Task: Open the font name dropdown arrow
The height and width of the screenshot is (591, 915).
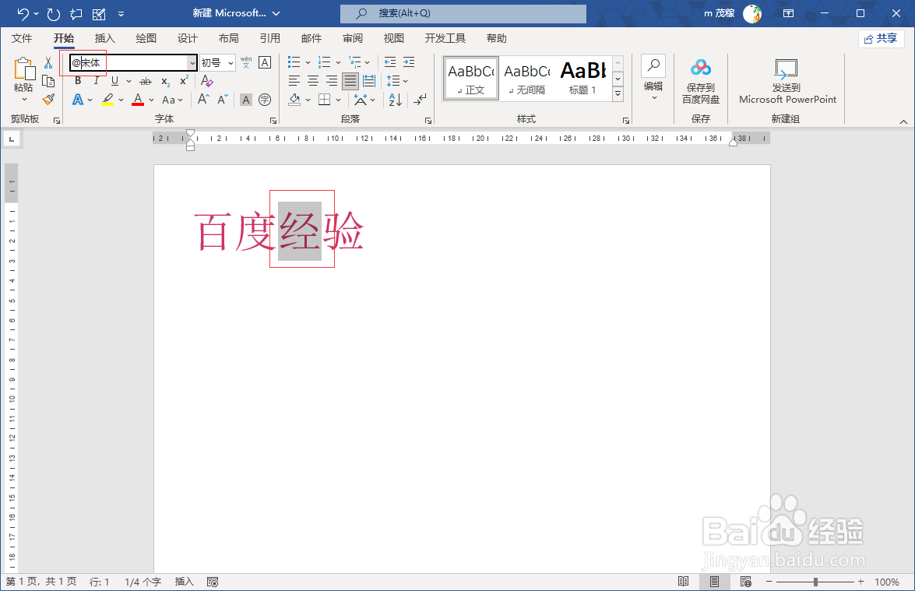Action: [x=192, y=62]
